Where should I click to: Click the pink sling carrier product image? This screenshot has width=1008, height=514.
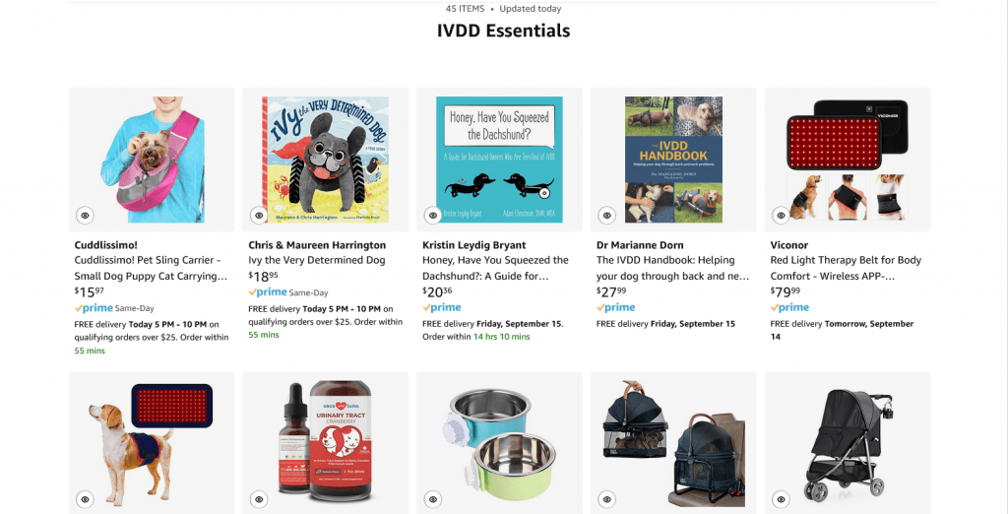point(152,160)
